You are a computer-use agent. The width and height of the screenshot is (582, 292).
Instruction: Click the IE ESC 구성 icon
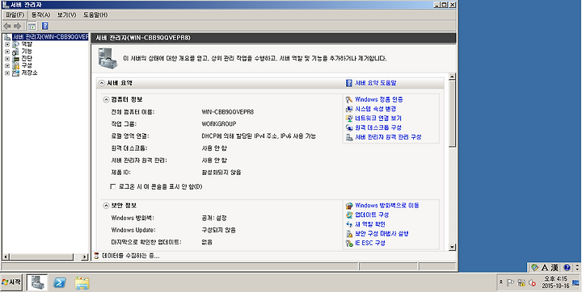click(349, 243)
